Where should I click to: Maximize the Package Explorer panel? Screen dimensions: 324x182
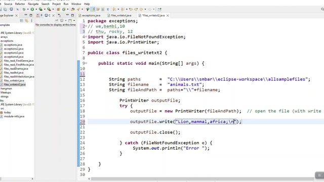(31, 15)
